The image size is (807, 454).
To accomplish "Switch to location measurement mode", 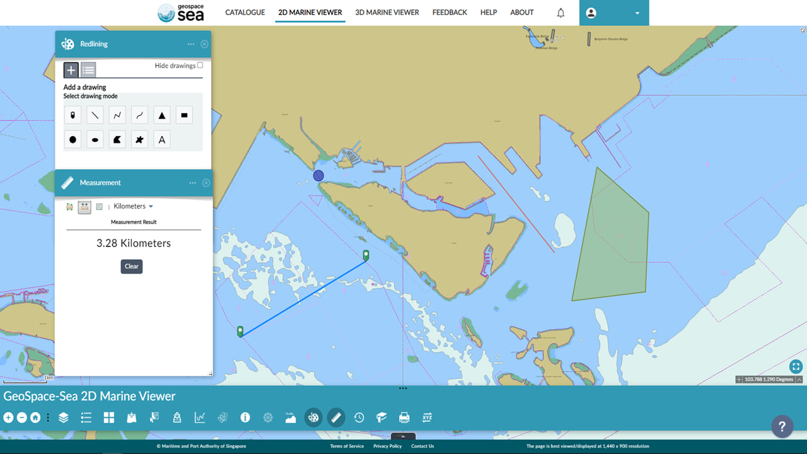I will pyautogui.click(x=99, y=207).
